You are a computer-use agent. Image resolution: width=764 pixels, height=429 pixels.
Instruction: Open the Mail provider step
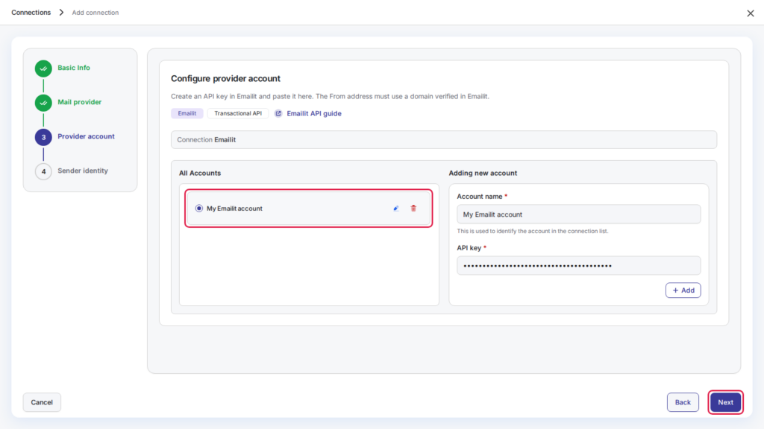[x=79, y=102]
